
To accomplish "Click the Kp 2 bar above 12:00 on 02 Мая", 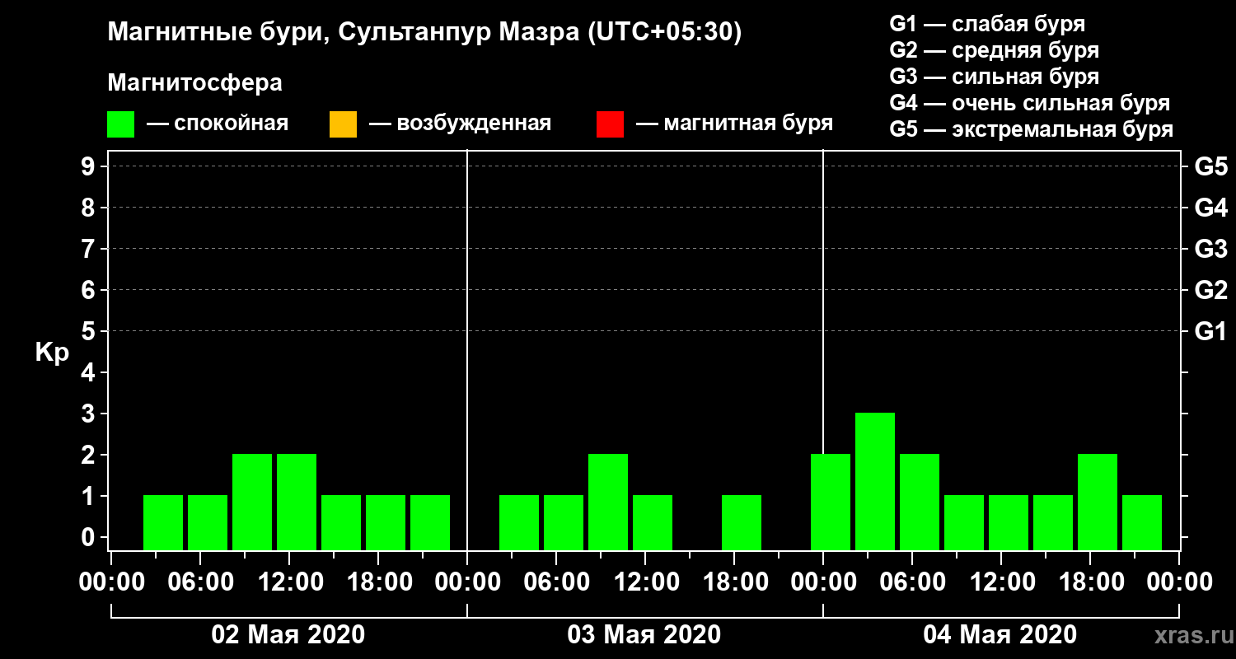I will click(x=297, y=502).
